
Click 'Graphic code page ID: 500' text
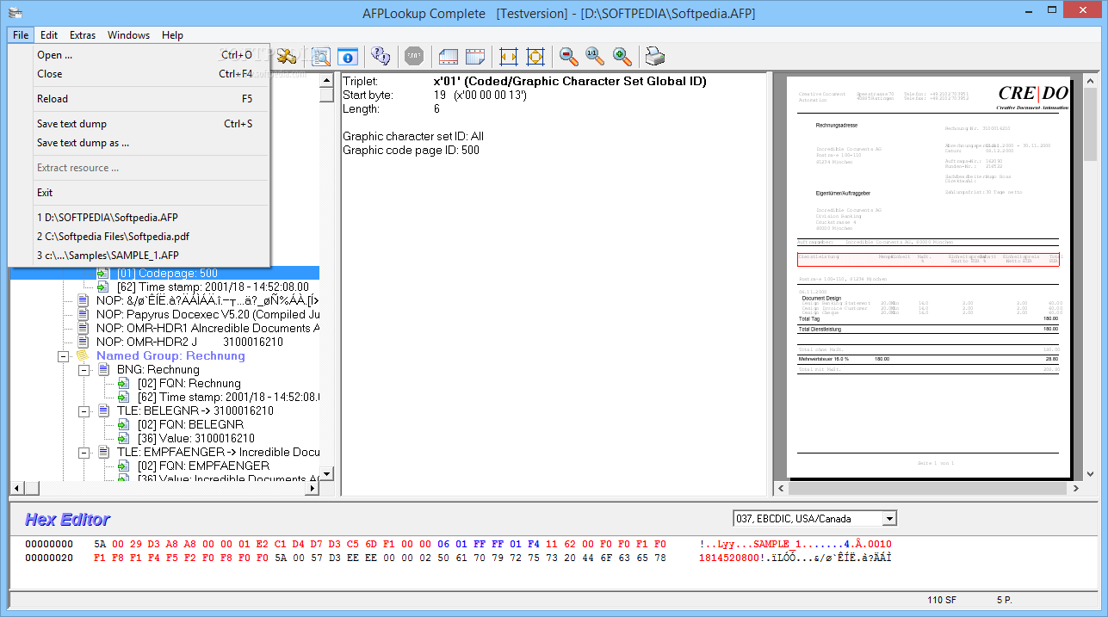(411, 150)
